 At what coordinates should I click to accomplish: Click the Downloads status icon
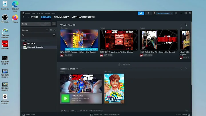tap(91, 115)
